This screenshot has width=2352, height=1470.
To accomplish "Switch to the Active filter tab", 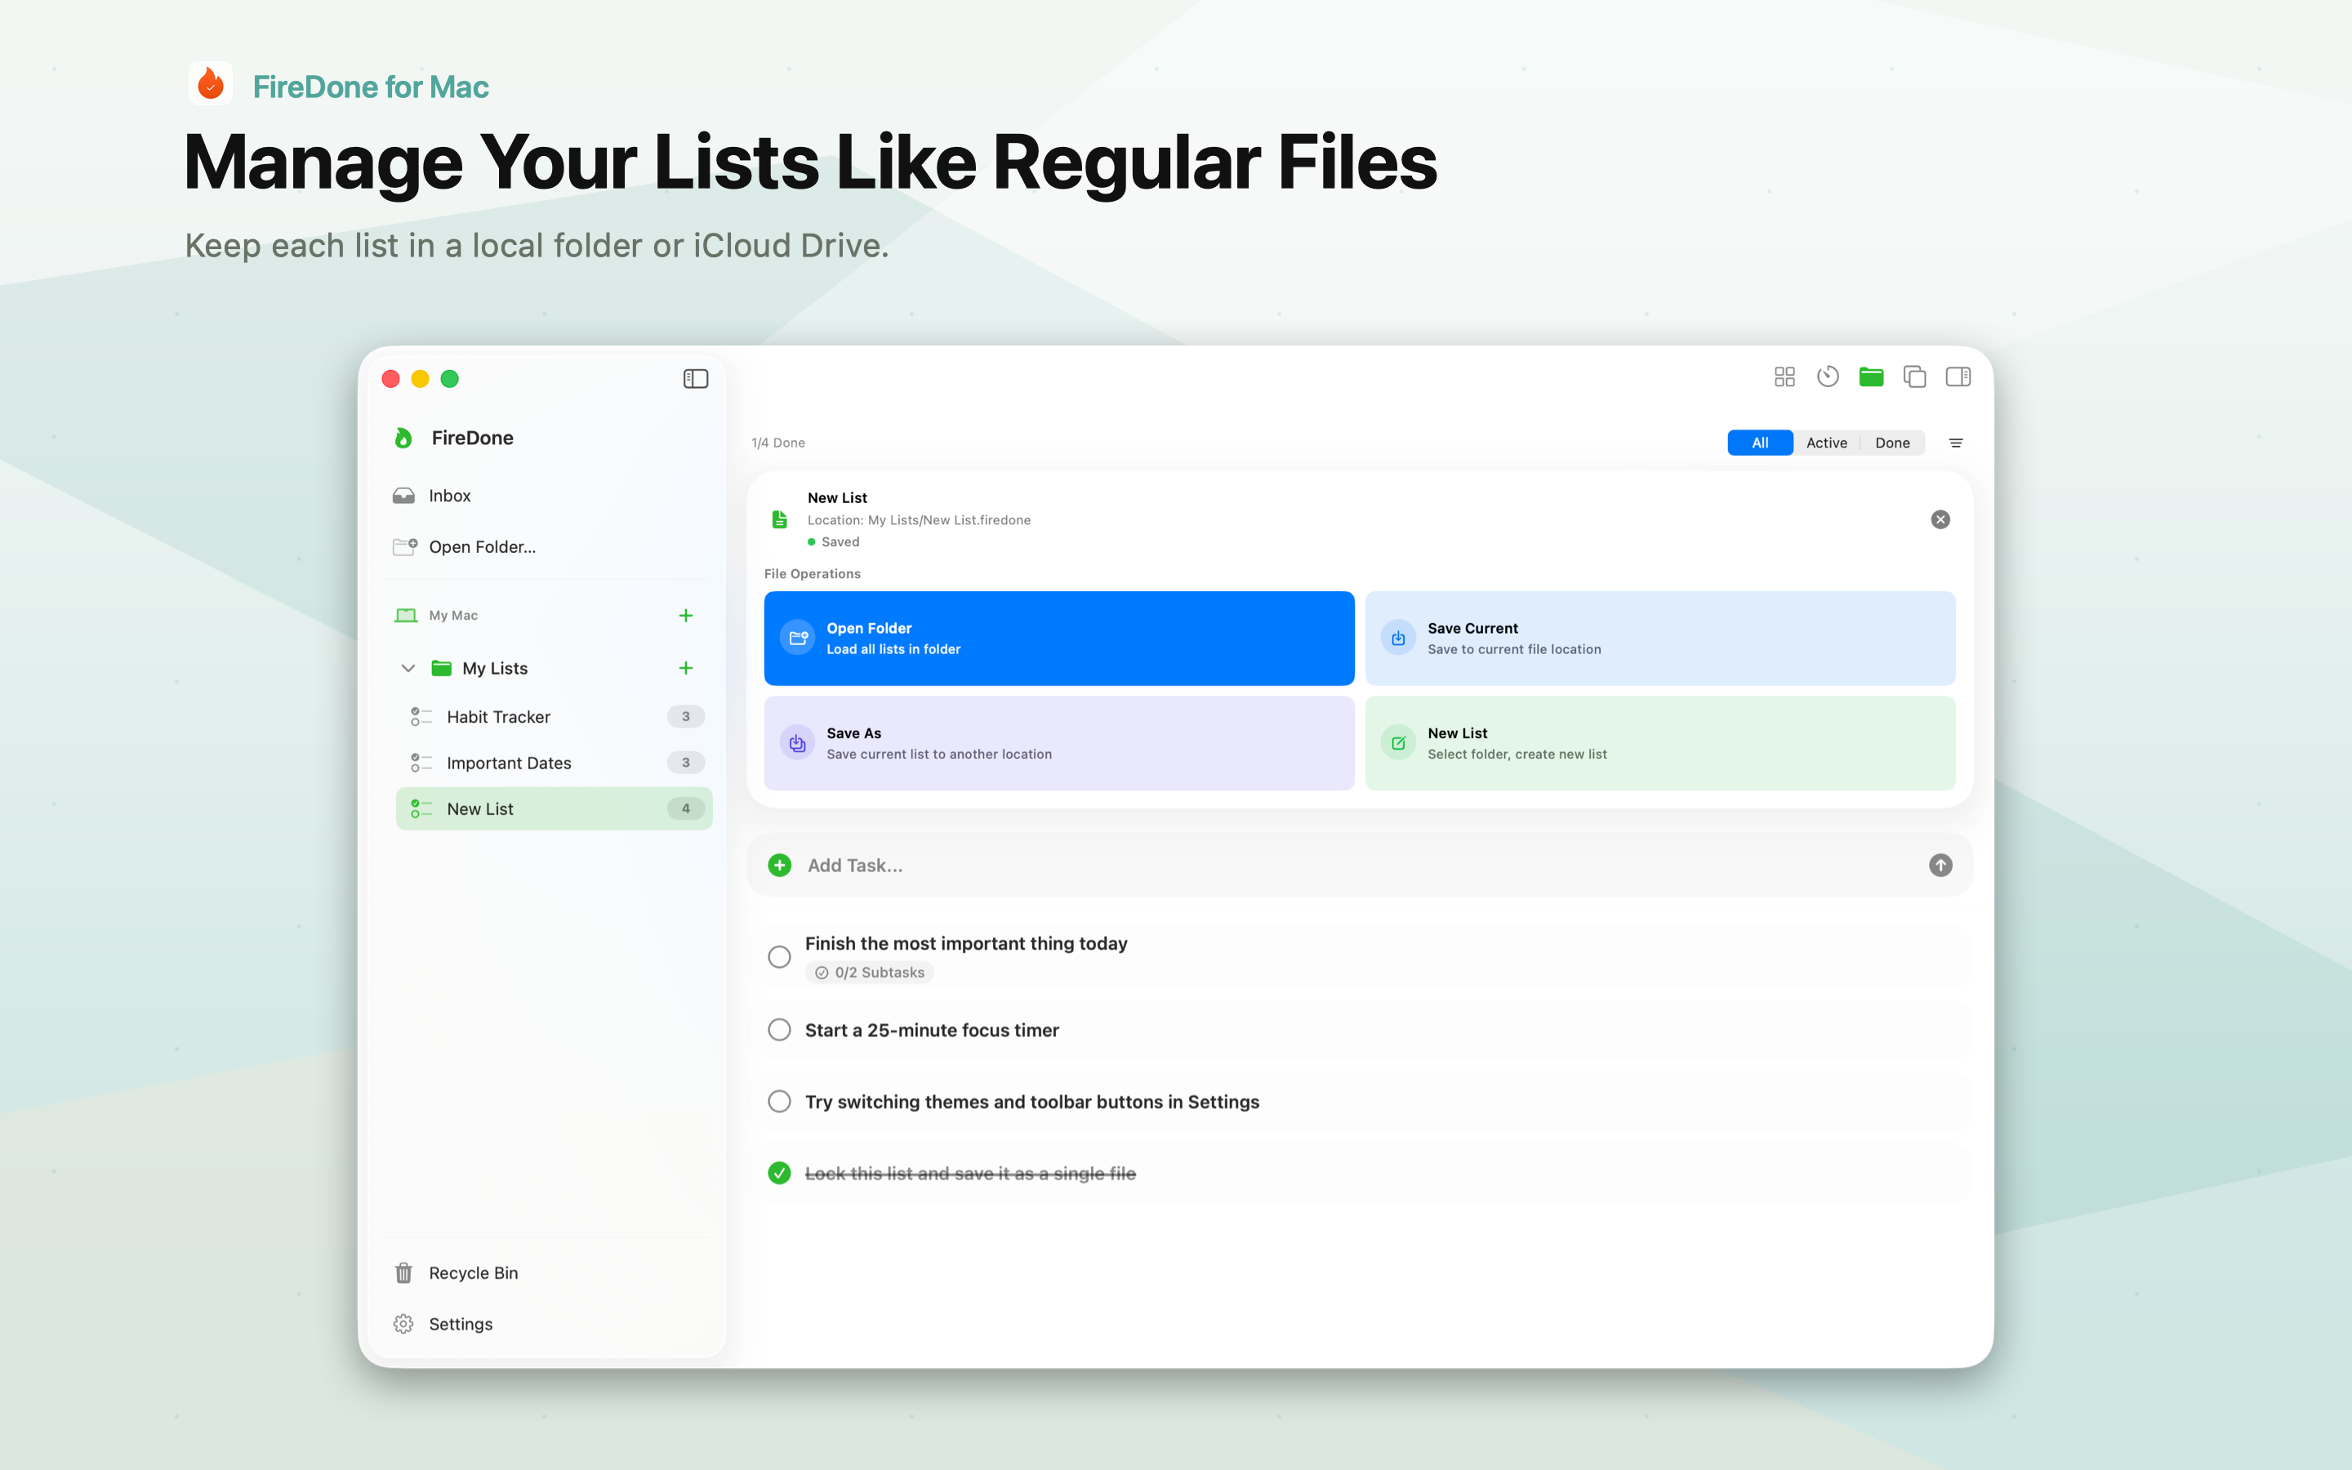I will coord(1826,443).
